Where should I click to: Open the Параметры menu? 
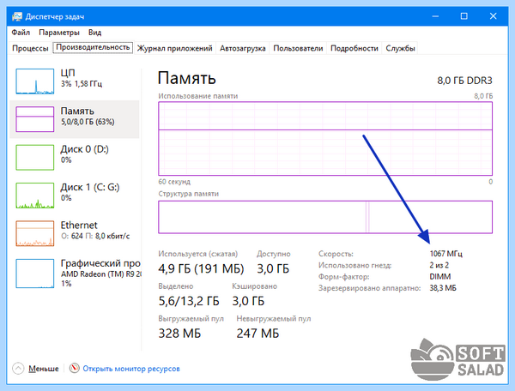[x=59, y=33]
